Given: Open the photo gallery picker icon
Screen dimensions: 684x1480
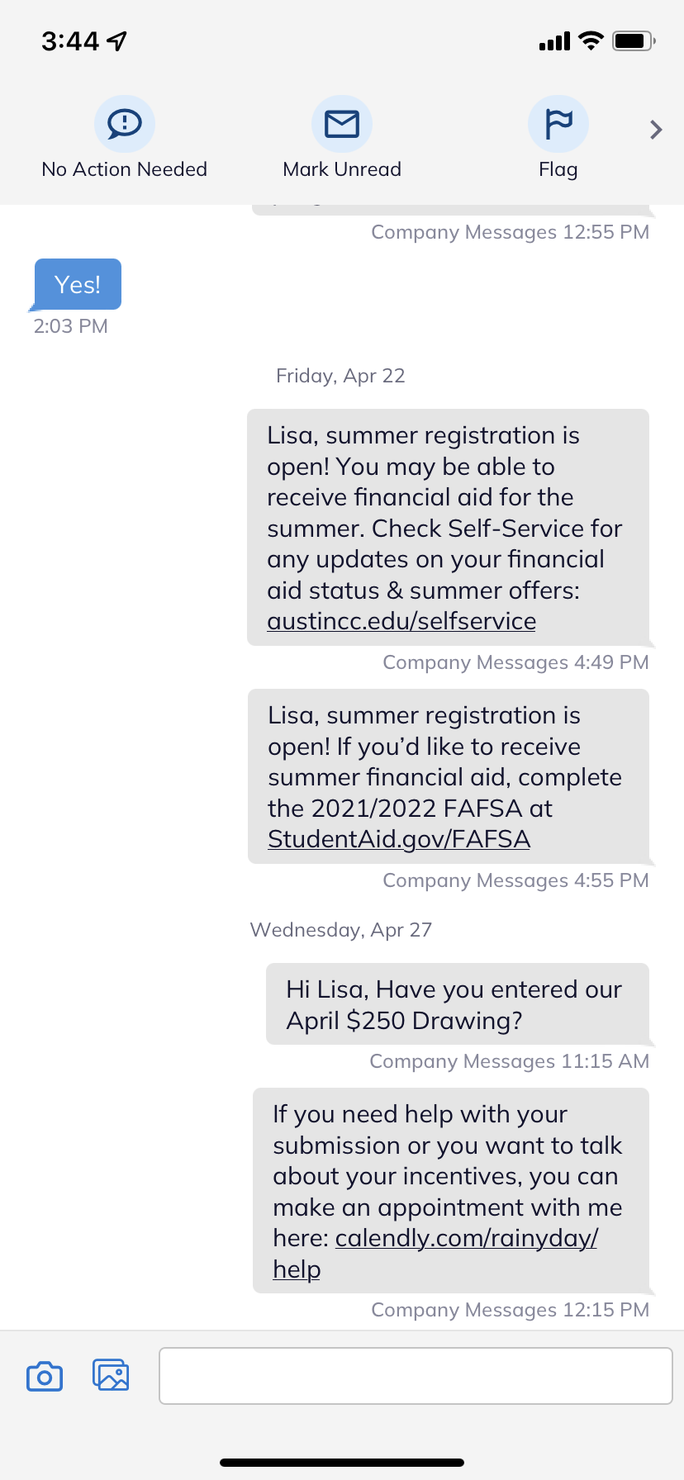Looking at the screenshot, I should [x=111, y=1375].
